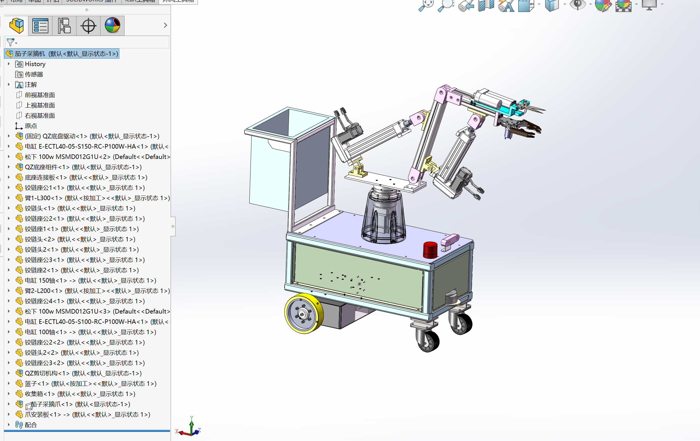Open the View Orientation dropdown arrow

pyautogui.click(x=539, y=4)
